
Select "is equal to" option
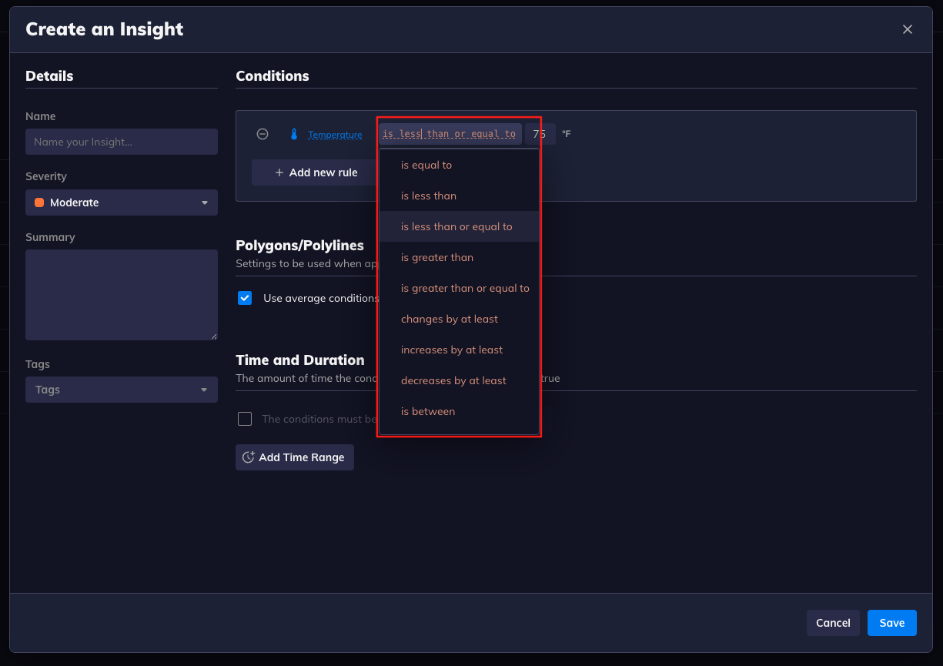coord(426,165)
